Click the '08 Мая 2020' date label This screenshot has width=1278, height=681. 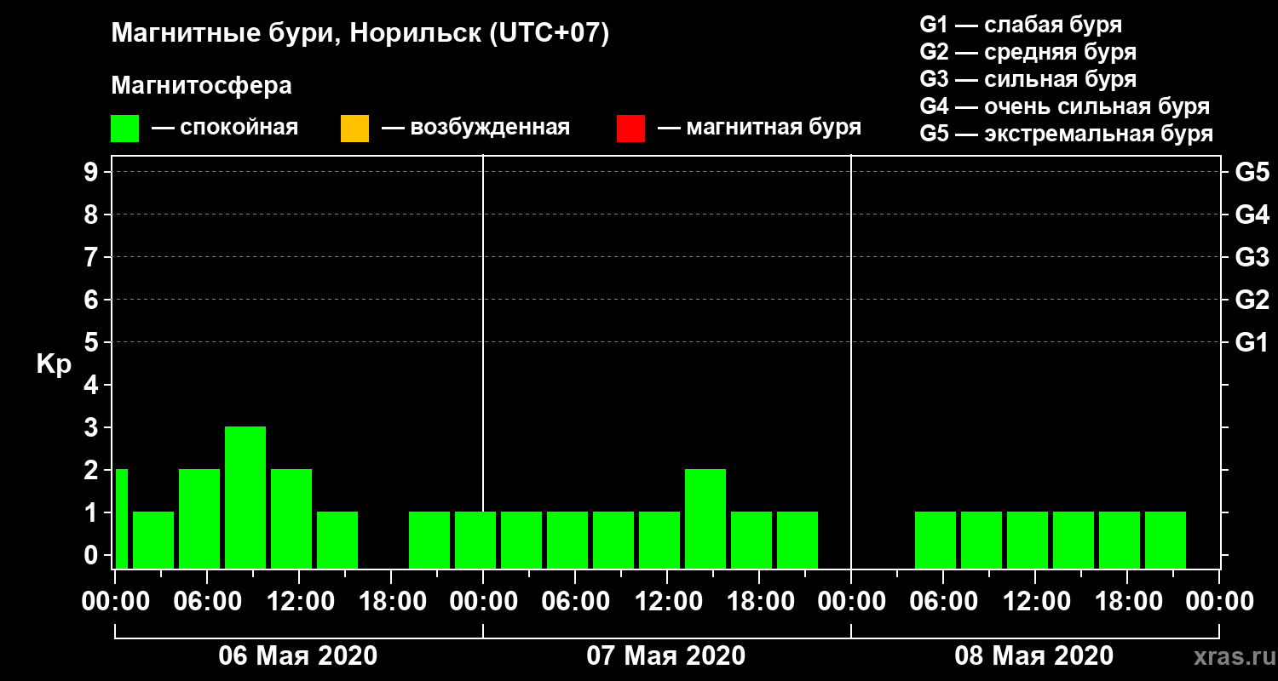coord(1034,655)
